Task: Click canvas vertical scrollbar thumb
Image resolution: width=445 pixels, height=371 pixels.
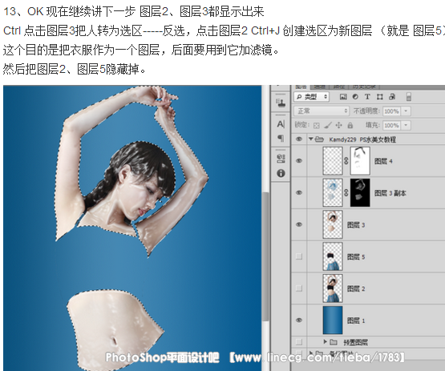Action: [265, 256]
